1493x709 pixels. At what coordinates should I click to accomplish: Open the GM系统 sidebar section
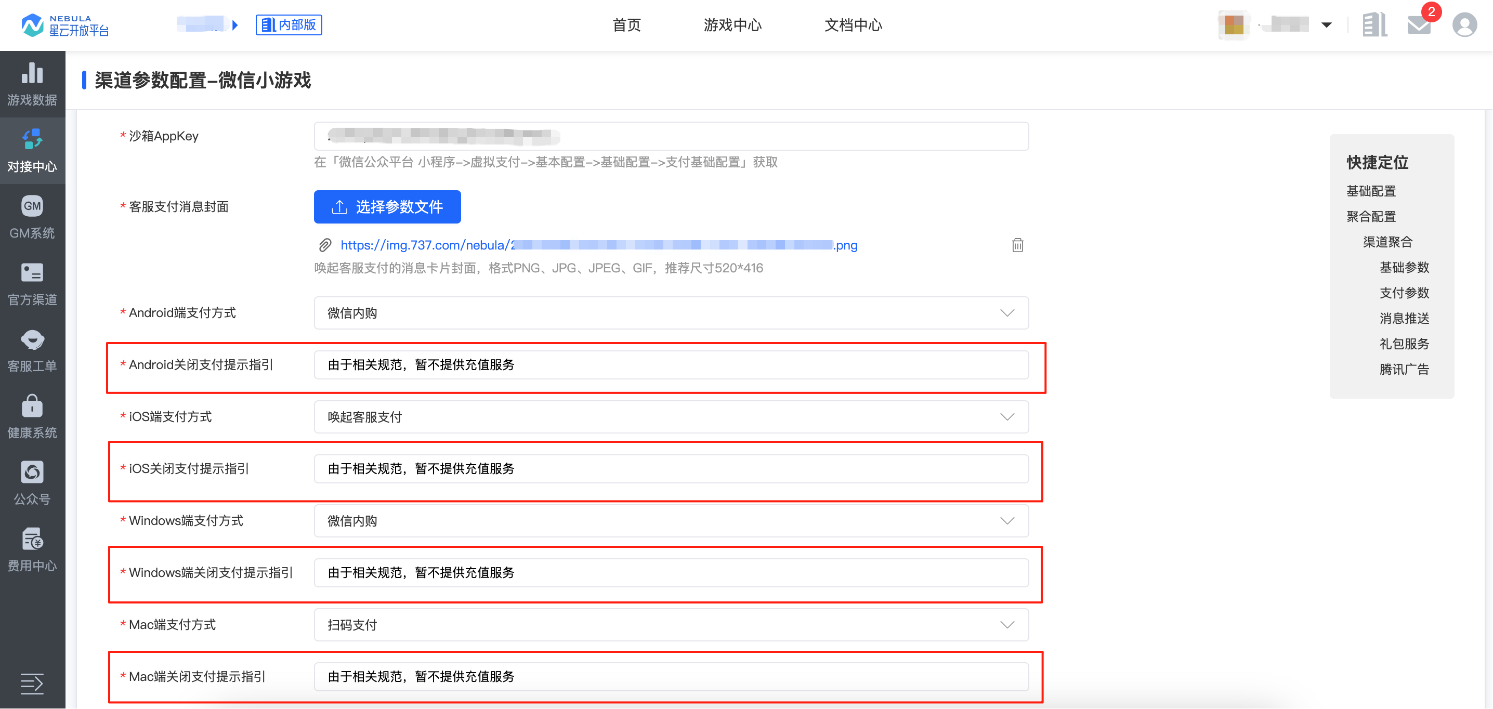point(32,217)
